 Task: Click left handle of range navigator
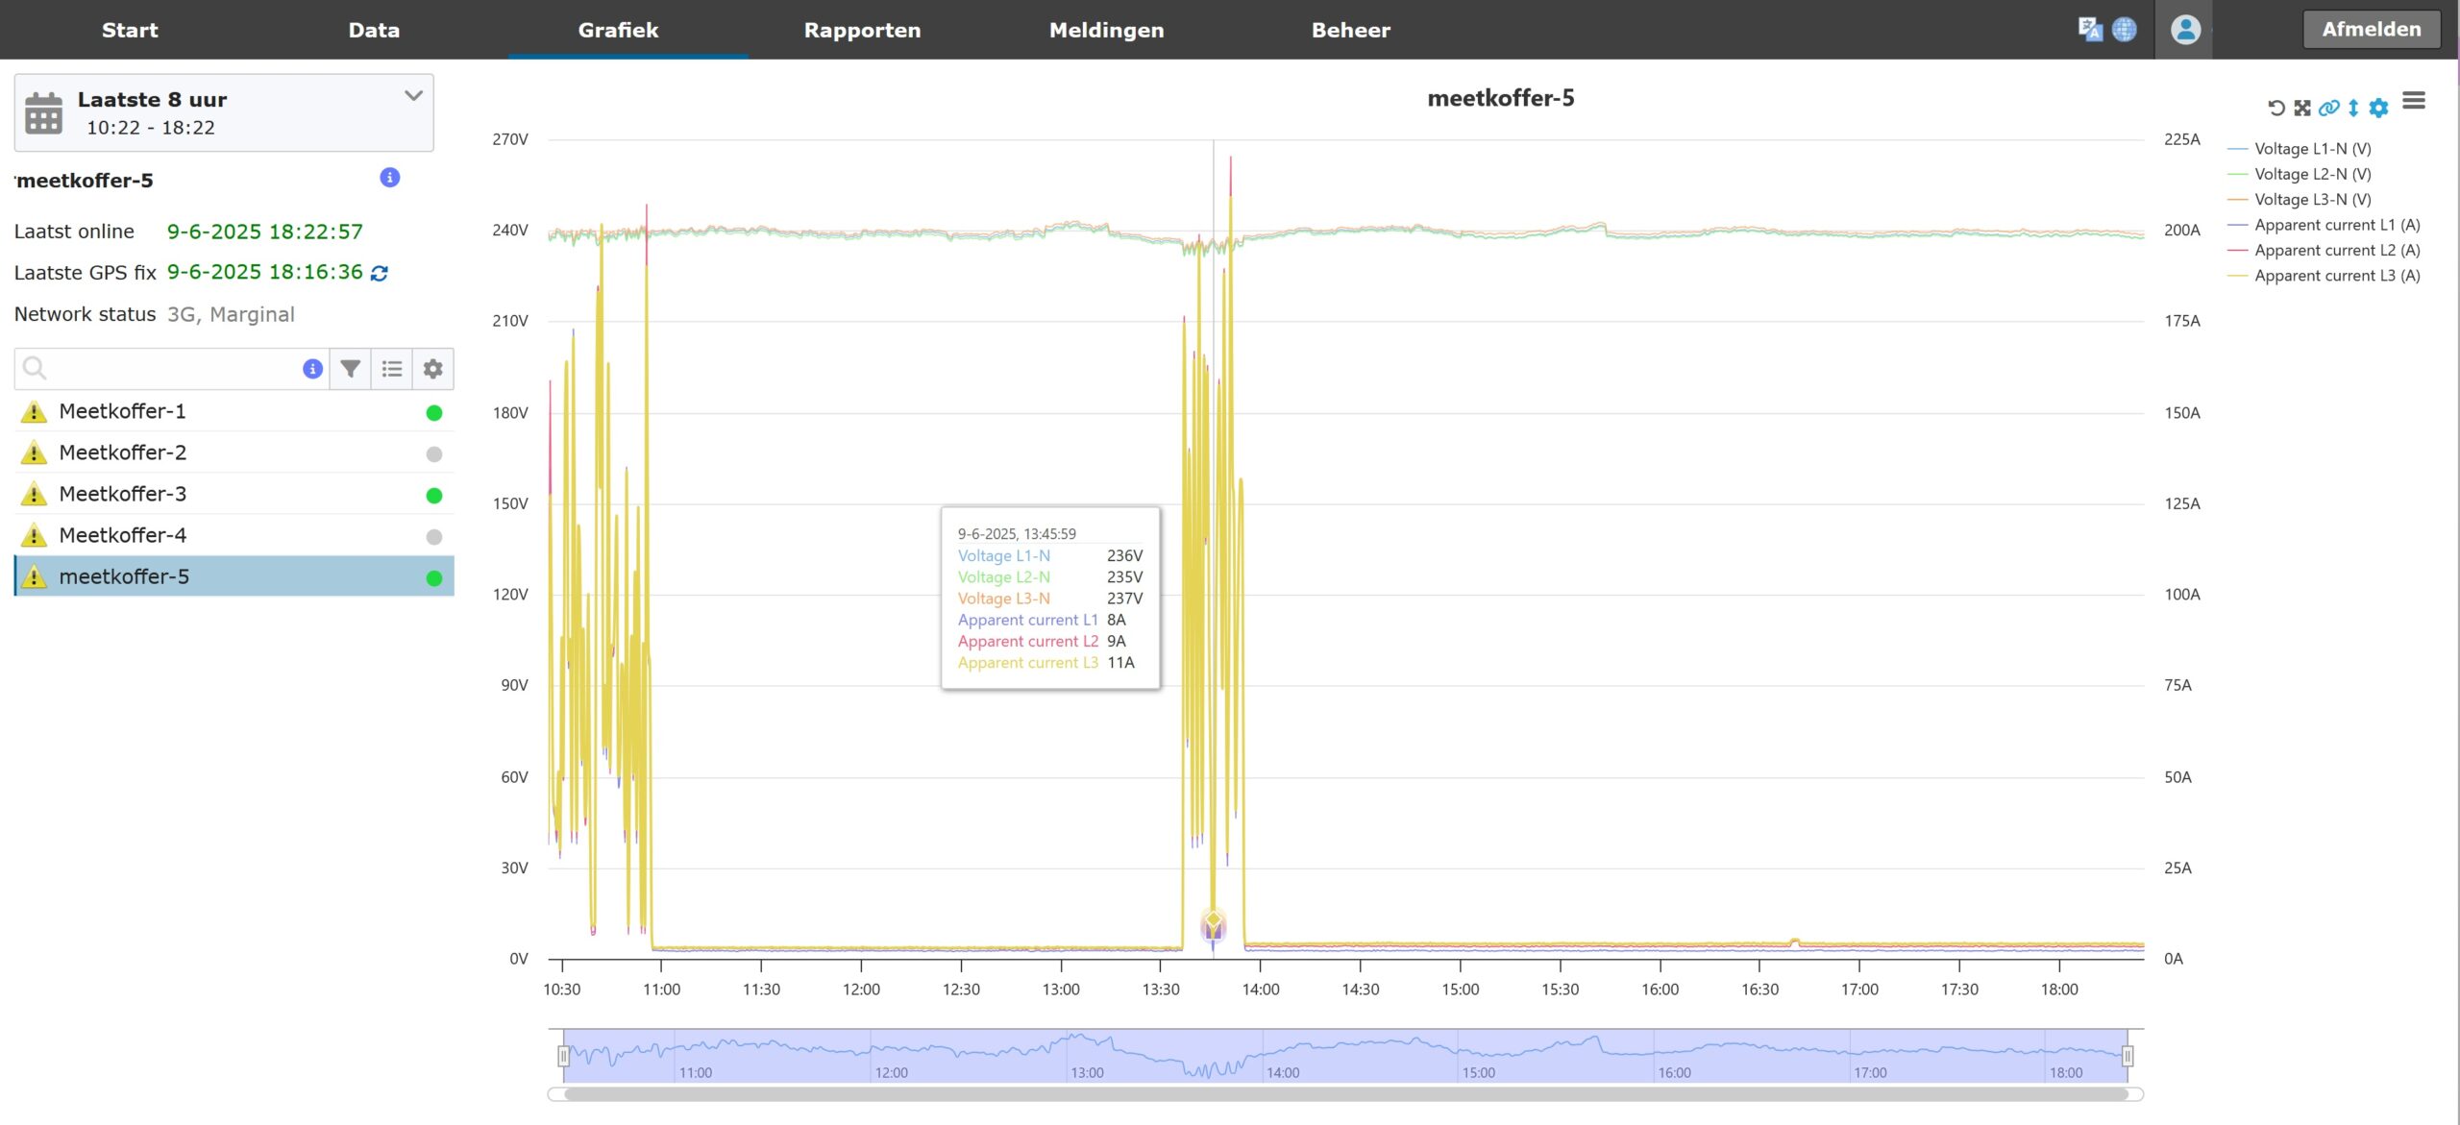pos(563,1056)
